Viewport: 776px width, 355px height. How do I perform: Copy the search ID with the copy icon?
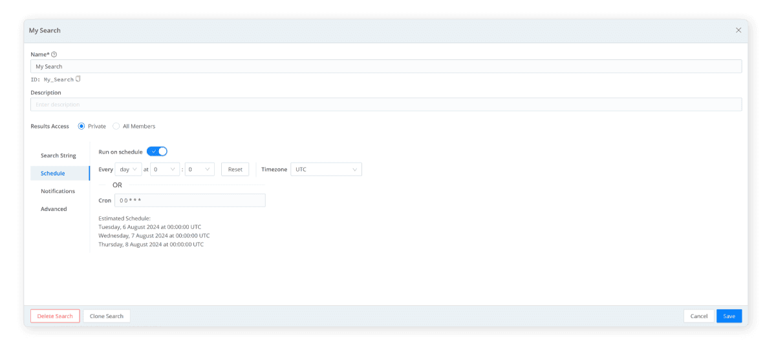pyautogui.click(x=78, y=79)
